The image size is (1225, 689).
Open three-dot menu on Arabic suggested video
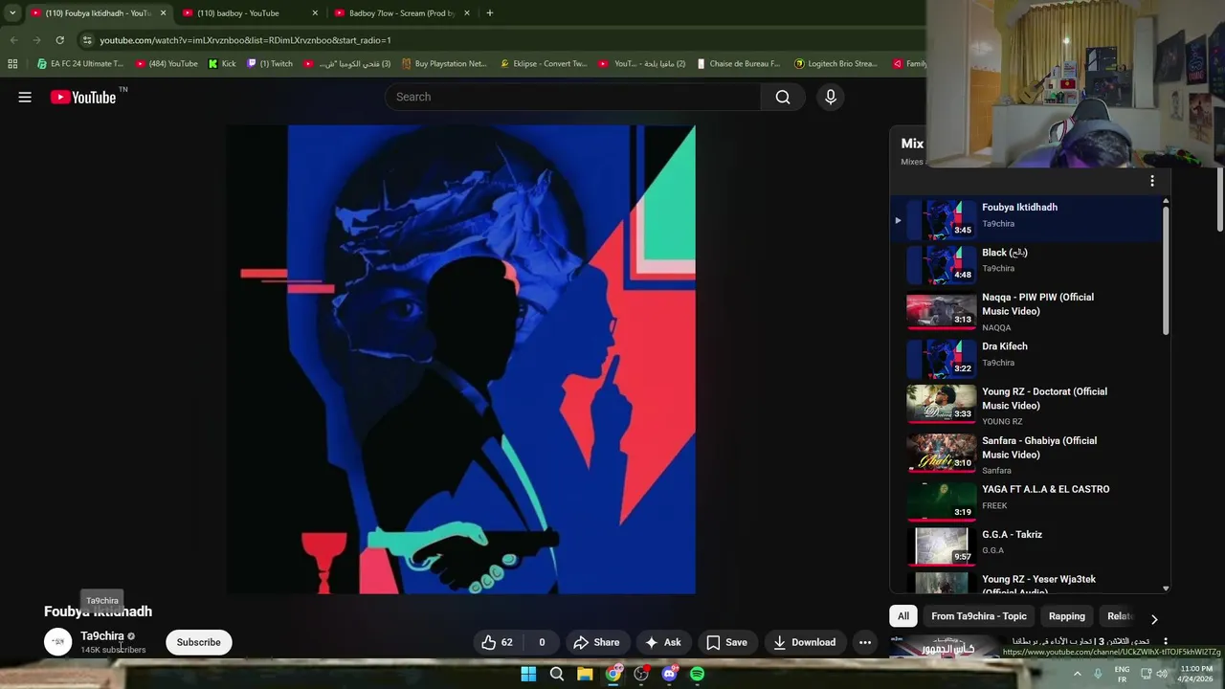(x=1166, y=642)
